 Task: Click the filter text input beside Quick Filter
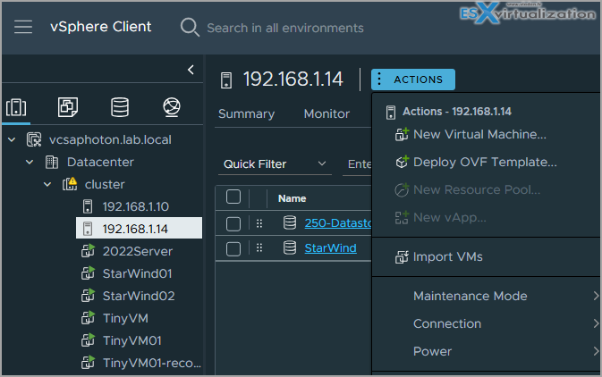point(357,164)
